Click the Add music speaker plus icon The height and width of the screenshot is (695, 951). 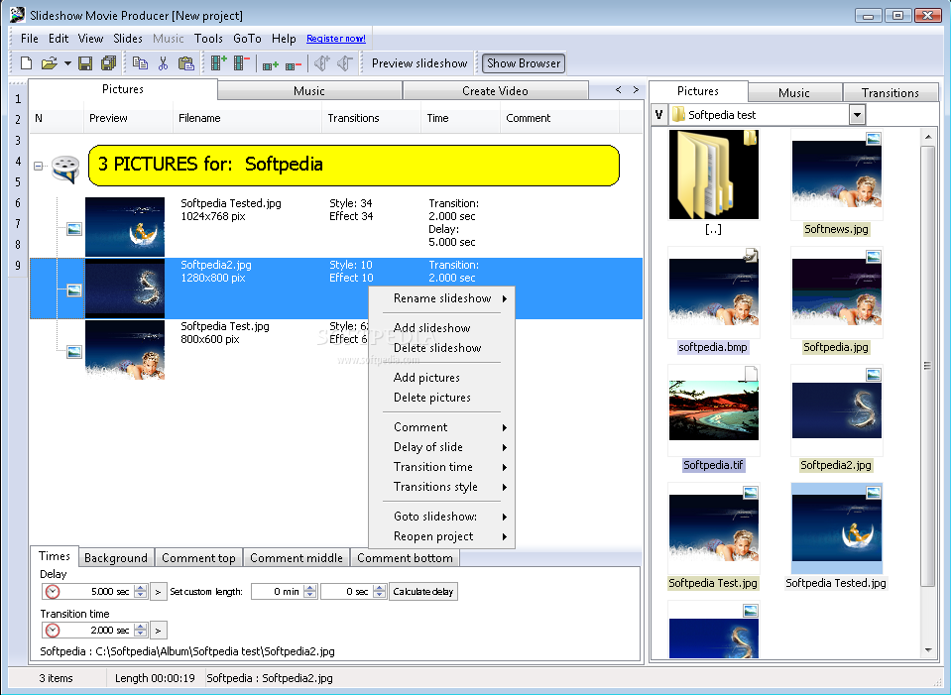[x=322, y=63]
